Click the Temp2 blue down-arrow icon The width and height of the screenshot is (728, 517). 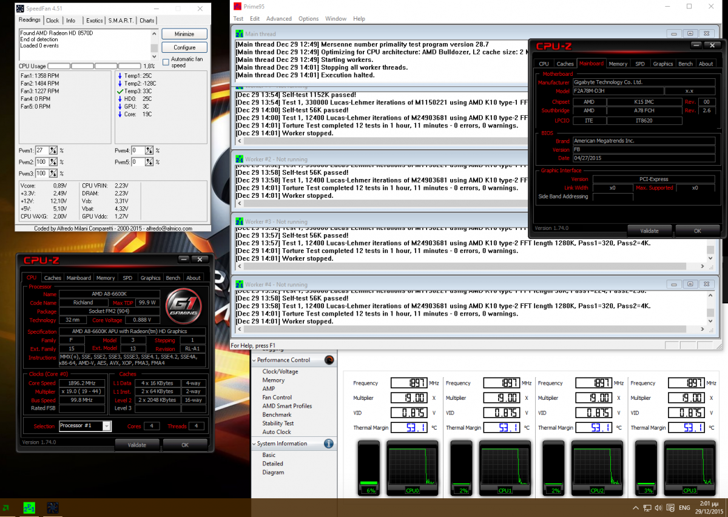(120, 83)
